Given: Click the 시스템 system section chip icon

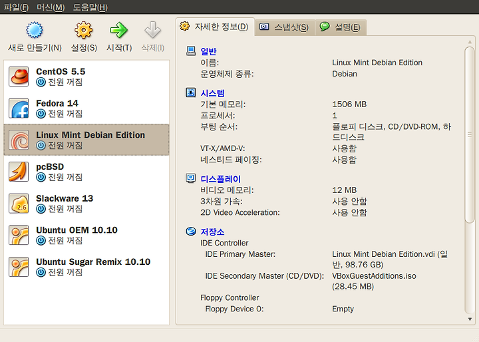Looking at the screenshot, I should (191, 92).
